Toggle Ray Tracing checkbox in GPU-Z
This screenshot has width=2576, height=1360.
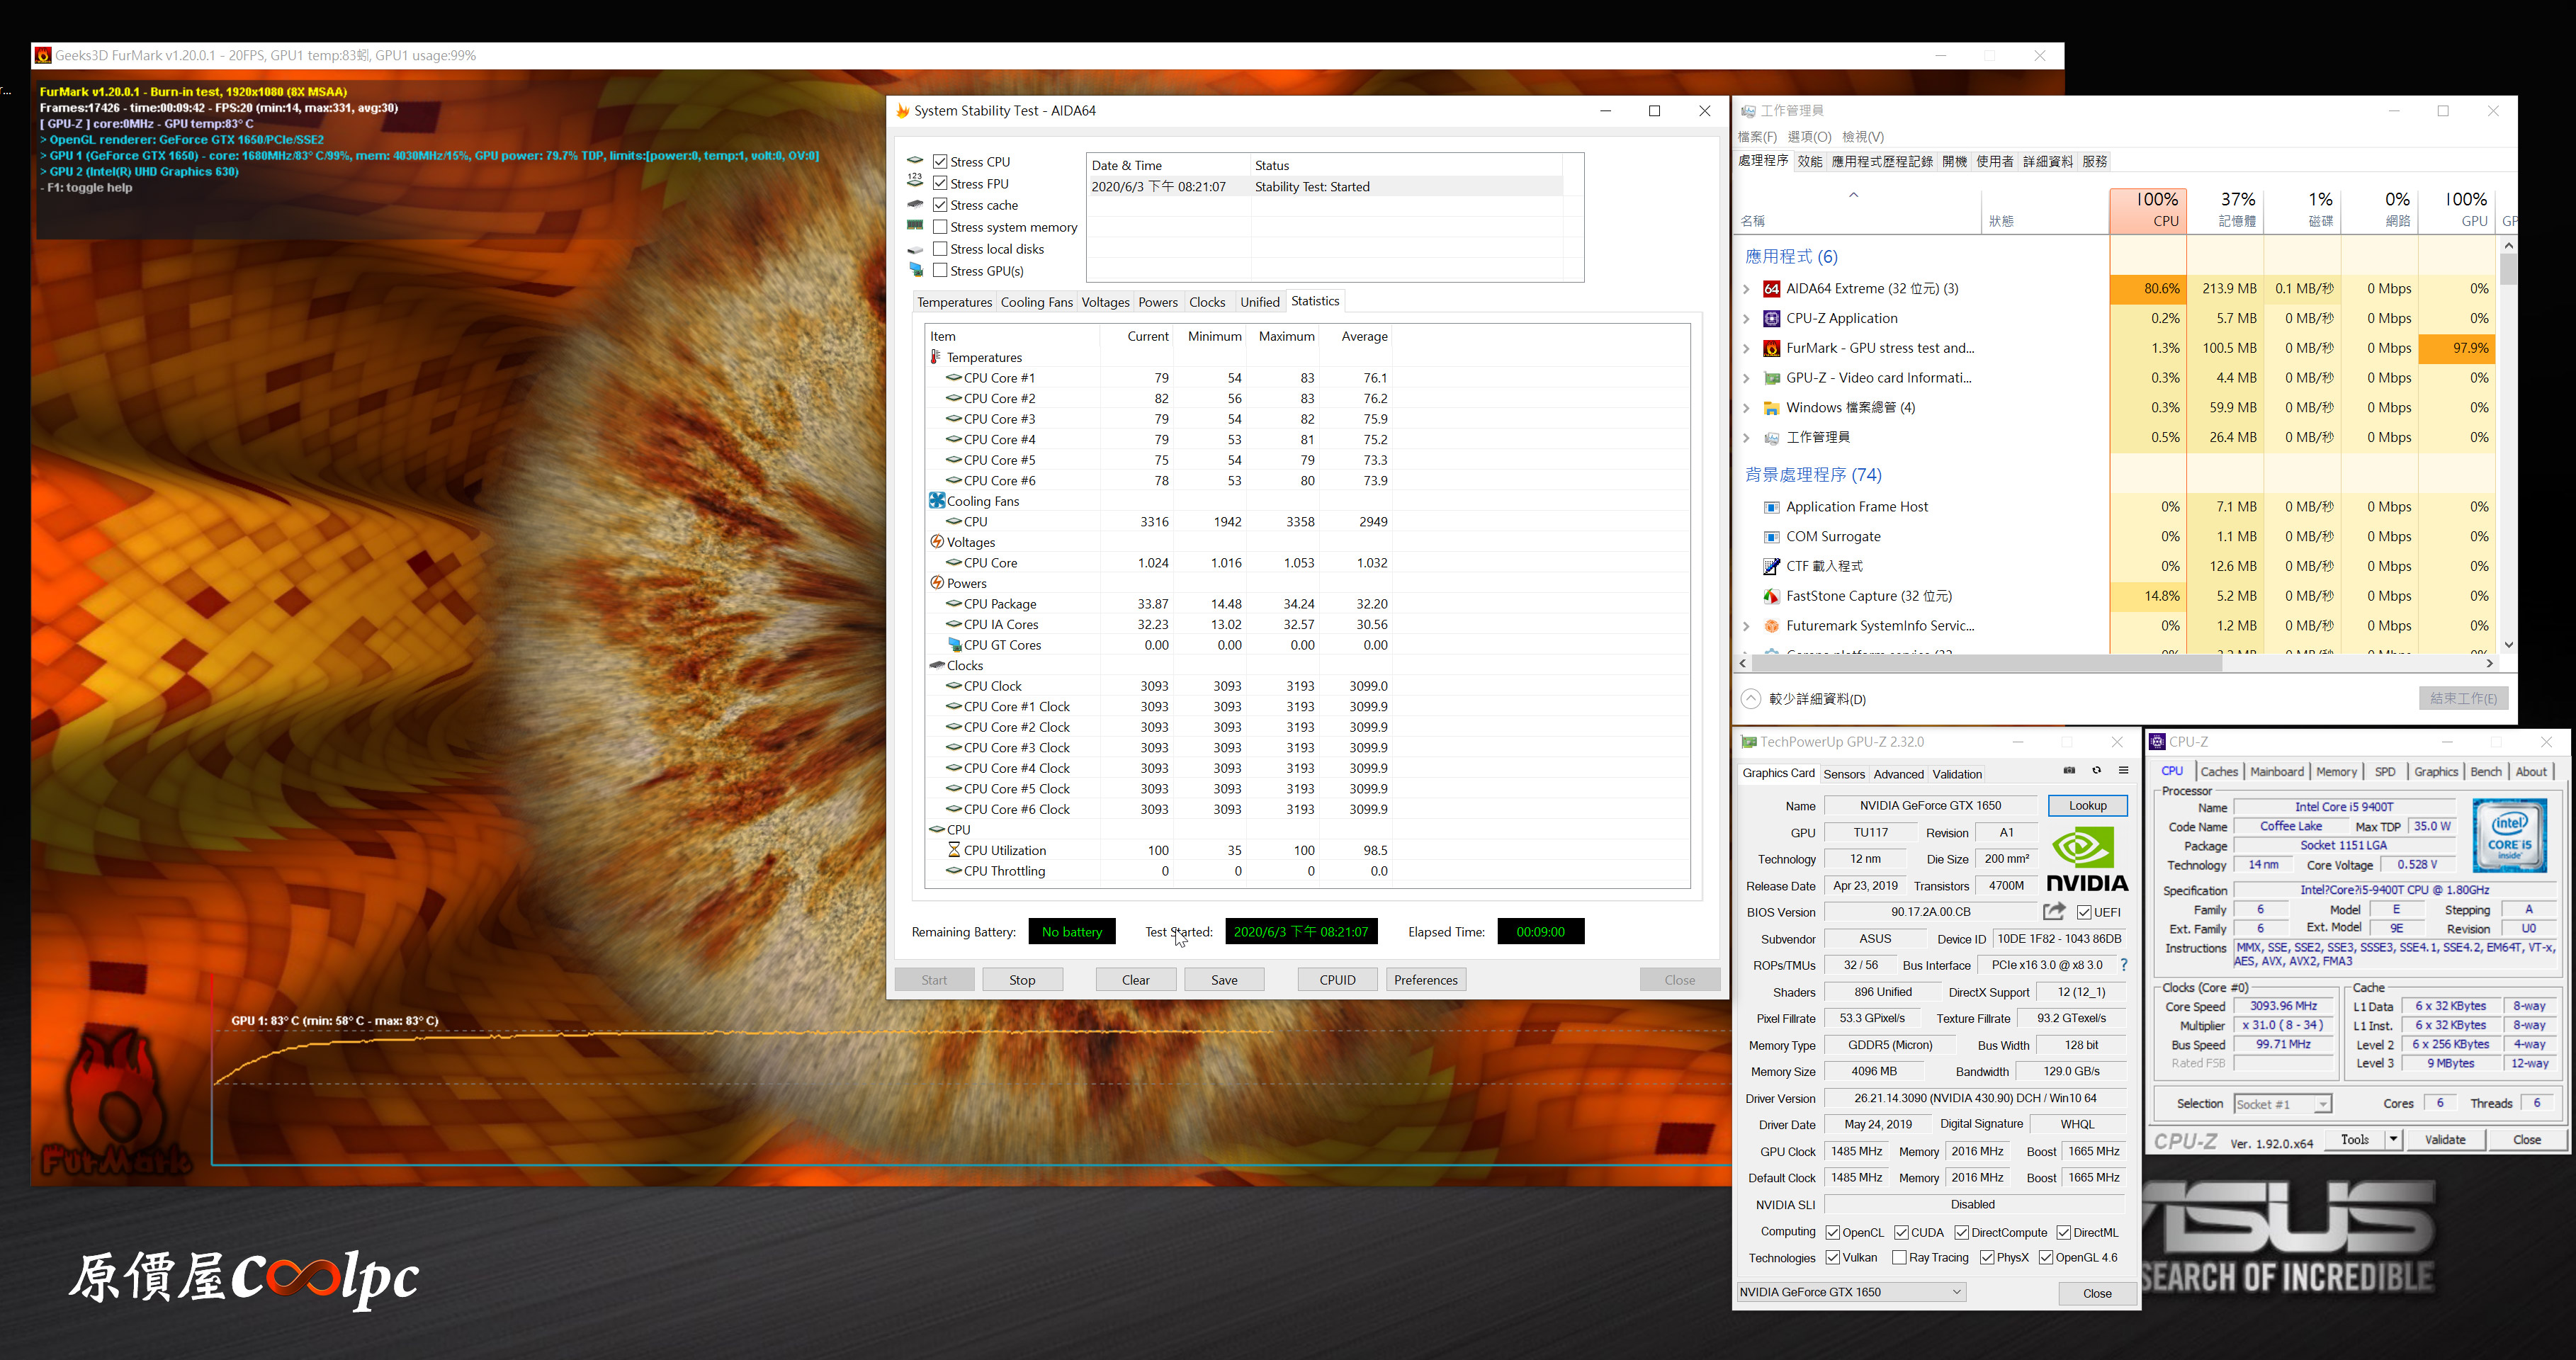[x=1899, y=1257]
